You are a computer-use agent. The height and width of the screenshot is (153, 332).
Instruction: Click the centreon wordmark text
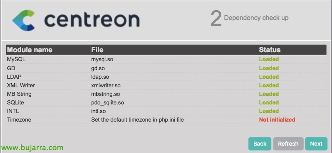92,20
